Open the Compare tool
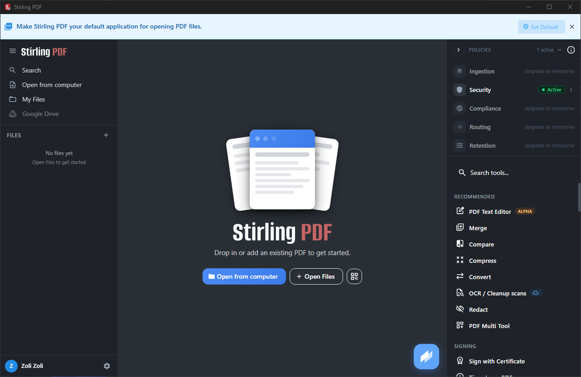Screen dimensions: 581x377 click(481, 244)
